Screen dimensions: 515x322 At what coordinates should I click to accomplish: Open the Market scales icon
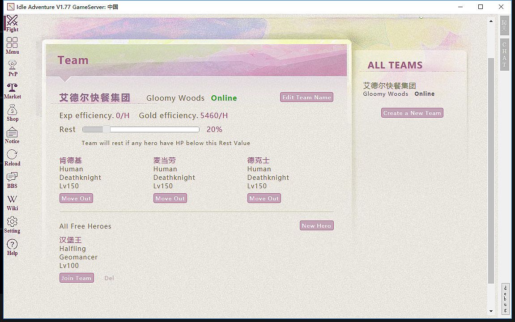coord(12,91)
